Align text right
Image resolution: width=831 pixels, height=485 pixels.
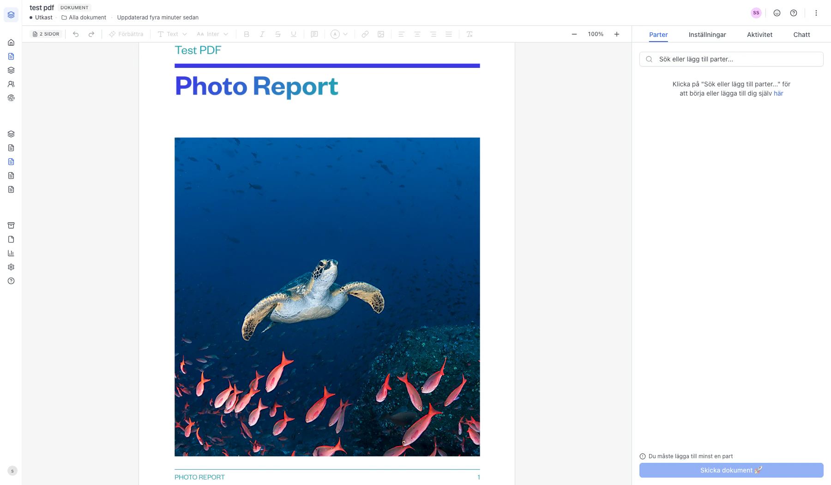(433, 34)
